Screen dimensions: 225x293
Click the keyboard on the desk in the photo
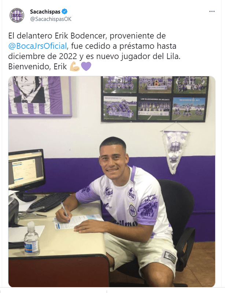[49, 202]
